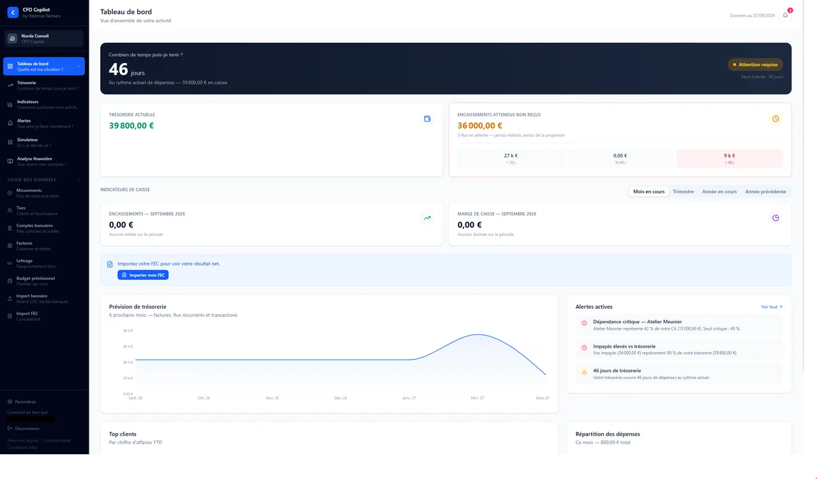Screen dimensions: 817x479
Task: Switch to the Trimestre tab
Action: [x=683, y=191]
